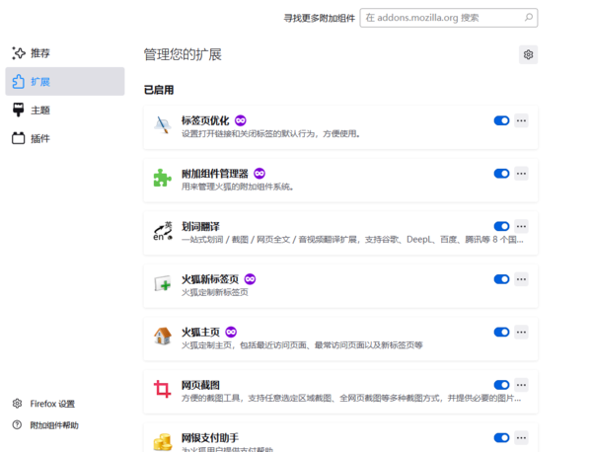Click the 标签页优化 extension icon
592x452 pixels.
point(162,125)
